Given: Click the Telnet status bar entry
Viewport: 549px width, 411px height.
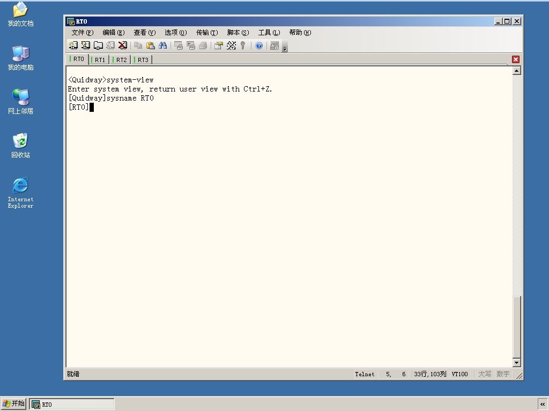Looking at the screenshot, I should [365, 374].
